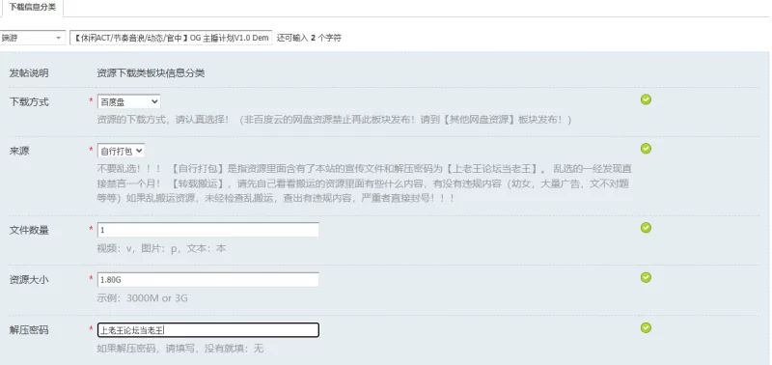
Task: Click the 文件数量 label
Action: [x=29, y=230]
